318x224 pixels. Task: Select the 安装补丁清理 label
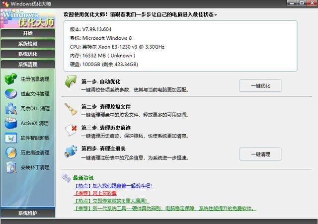click(35, 167)
